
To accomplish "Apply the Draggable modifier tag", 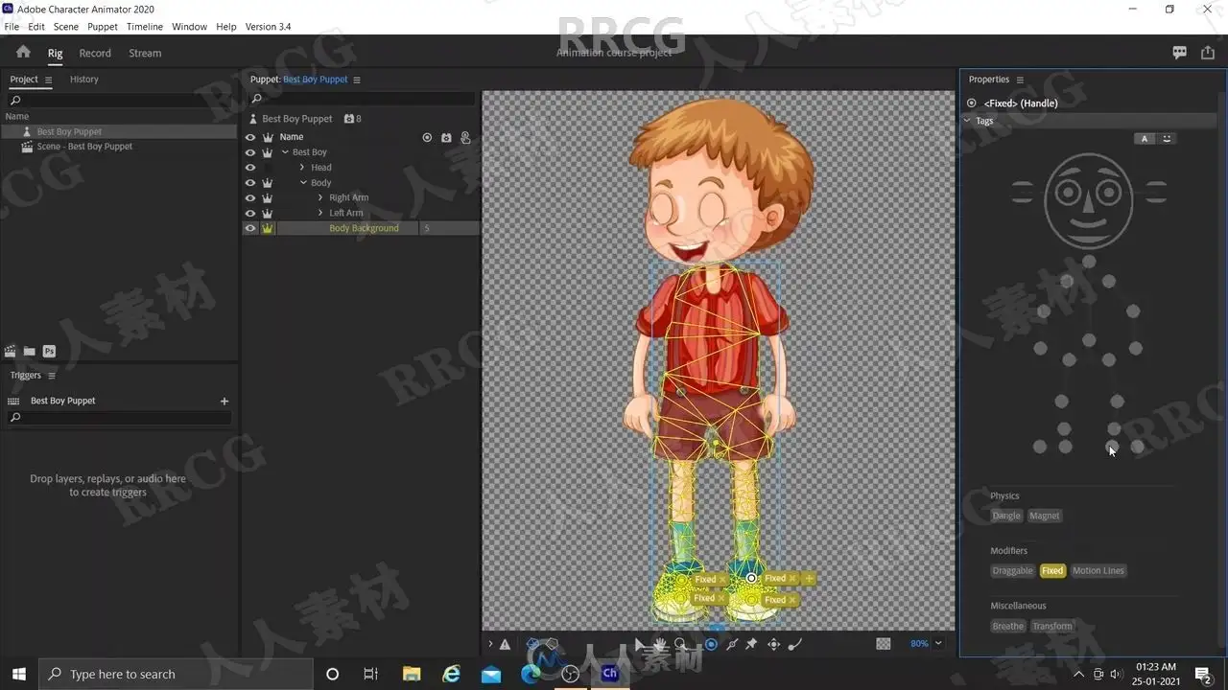I will (x=1013, y=571).
